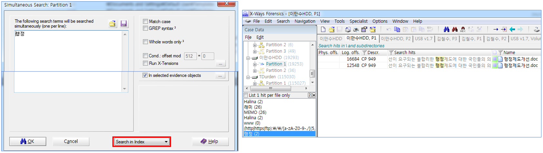Tick the tag-all checkbox in Name column header
Image resolution: width=543 pixels, height=153 pixels.
[495, 53]
